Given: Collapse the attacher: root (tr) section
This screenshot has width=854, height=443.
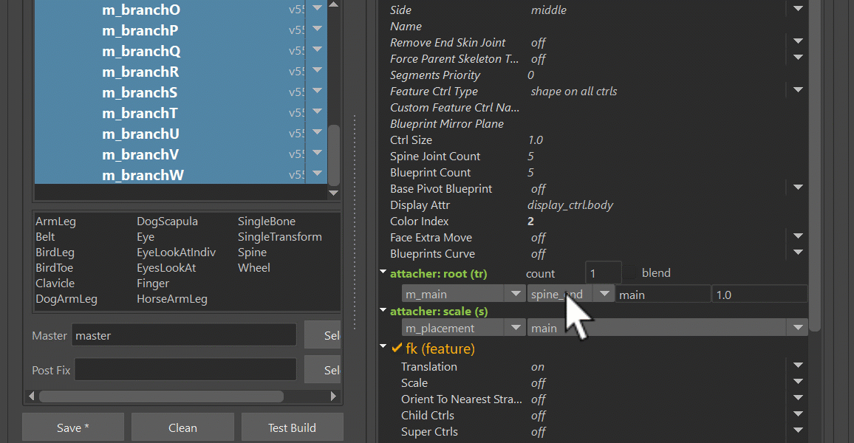Looking at the screenshot, I should (383, 272).
